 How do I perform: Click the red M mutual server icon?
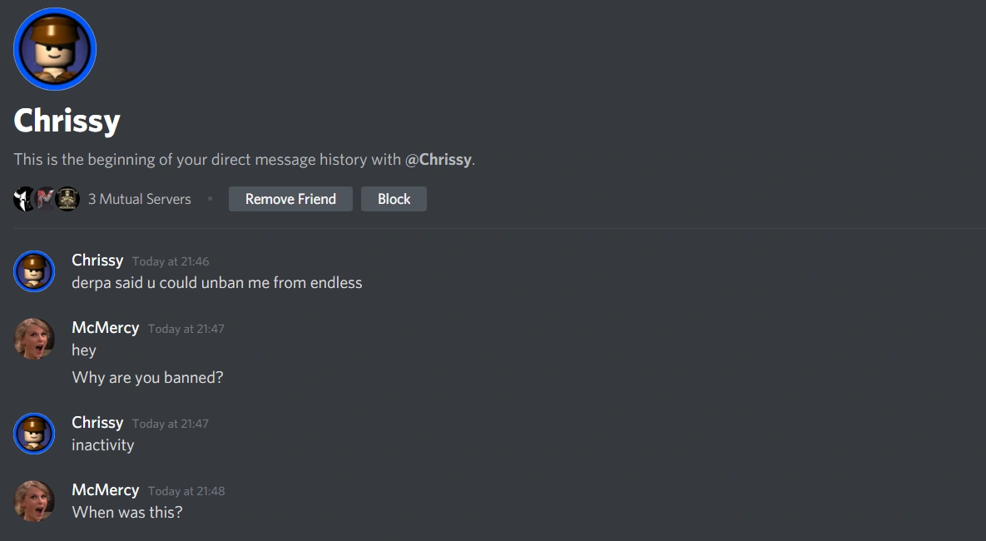[45, 199]
